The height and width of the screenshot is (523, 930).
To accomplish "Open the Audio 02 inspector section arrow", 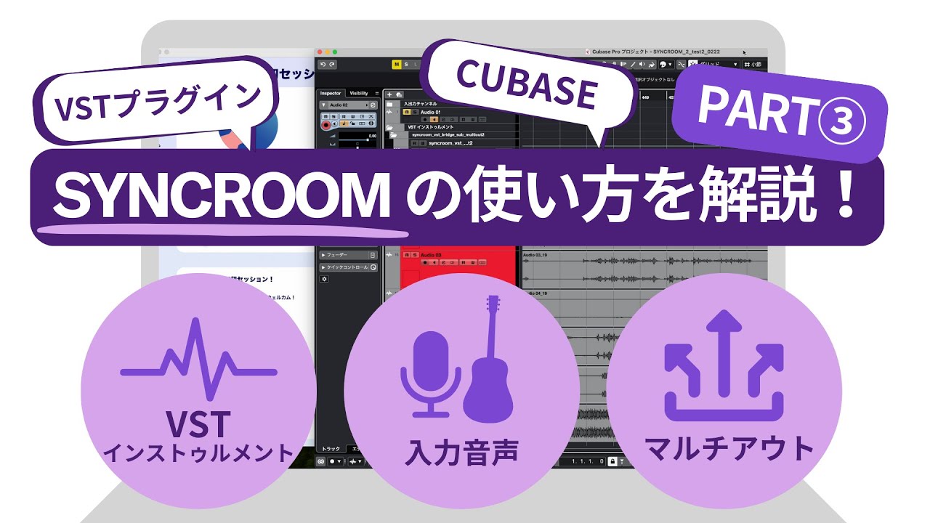I will coord(323,105).
